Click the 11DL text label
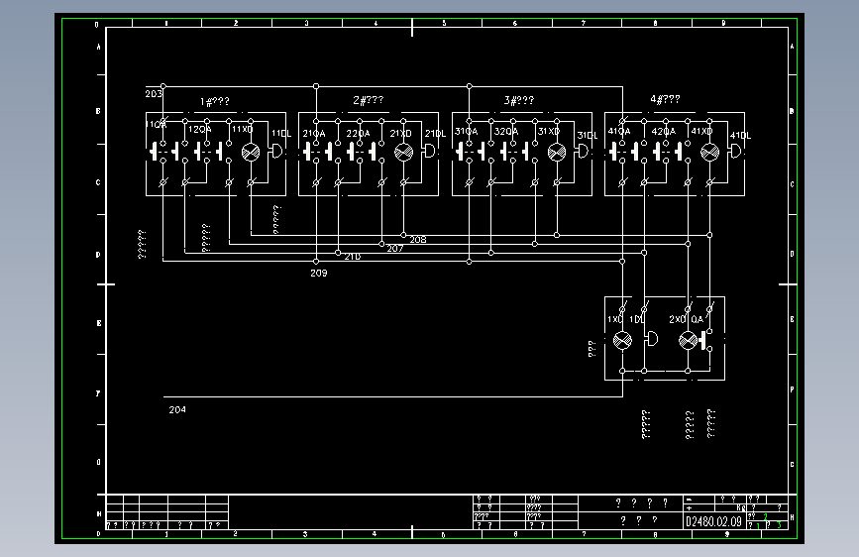 click(x=281, y=133)
